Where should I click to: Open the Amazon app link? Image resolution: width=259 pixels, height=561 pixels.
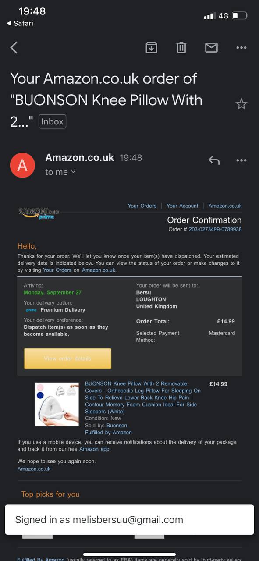click(x=94, y=449)
